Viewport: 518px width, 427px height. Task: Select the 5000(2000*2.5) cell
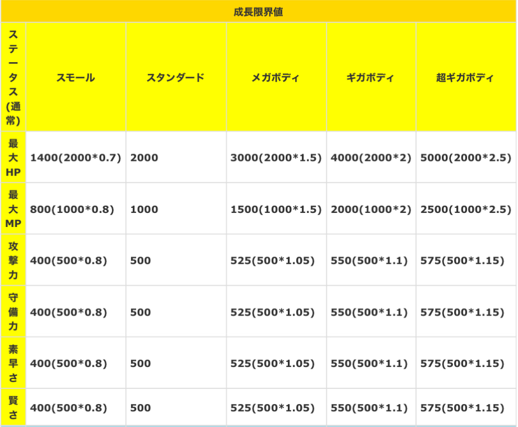(x=465, y=158)
